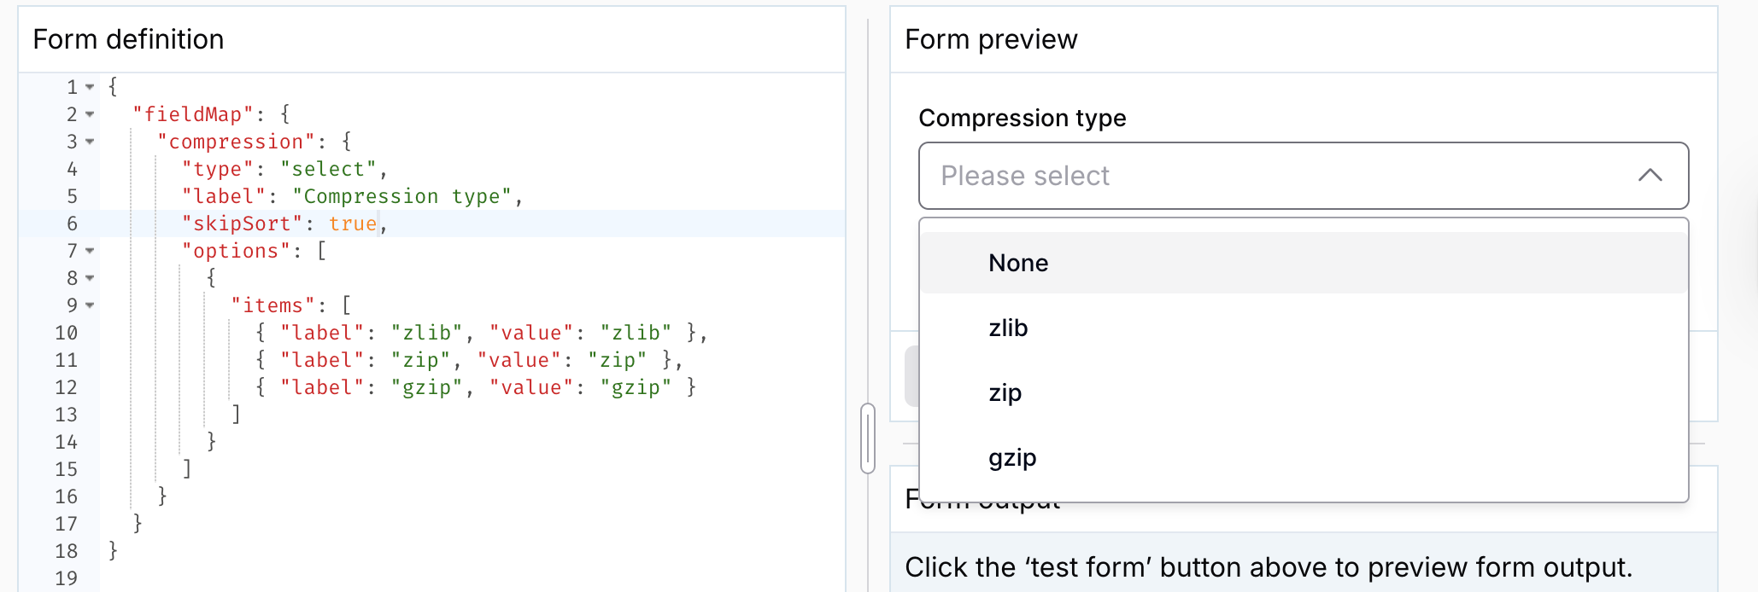
Task: Select the None option
Action: click(x=1304, y=263)
